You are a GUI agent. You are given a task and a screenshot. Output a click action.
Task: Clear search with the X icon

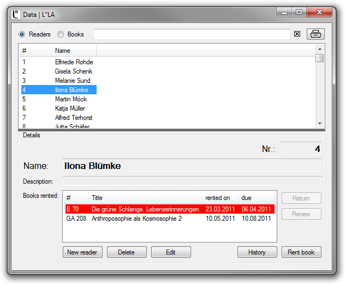(x=297, y=34)
